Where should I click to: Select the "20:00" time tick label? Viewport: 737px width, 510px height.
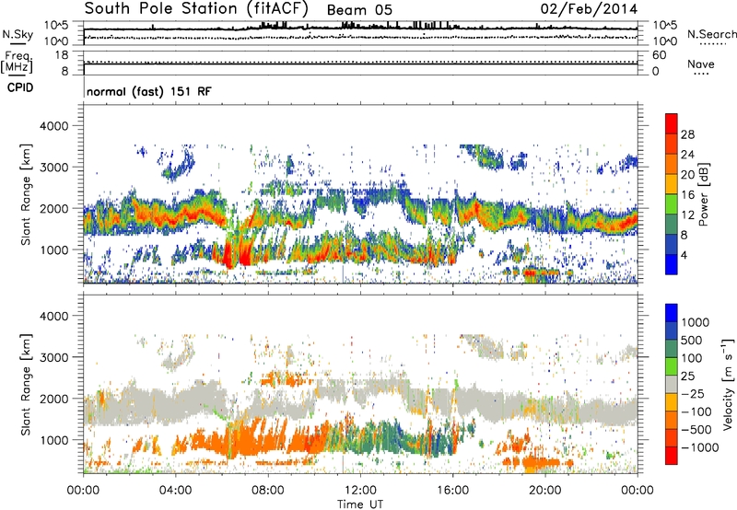[545, 491]
